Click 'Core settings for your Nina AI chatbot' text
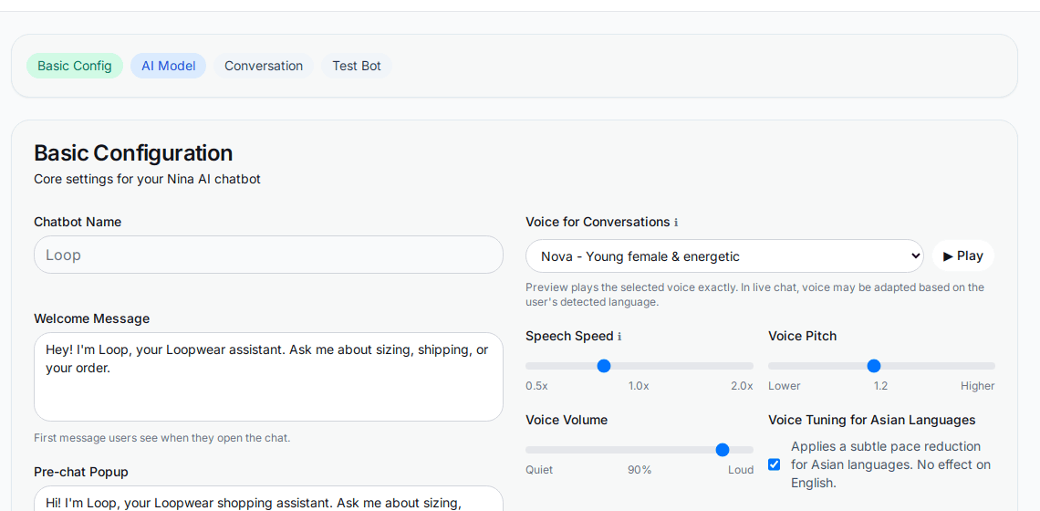1040x511 pixels. [147, 179]
